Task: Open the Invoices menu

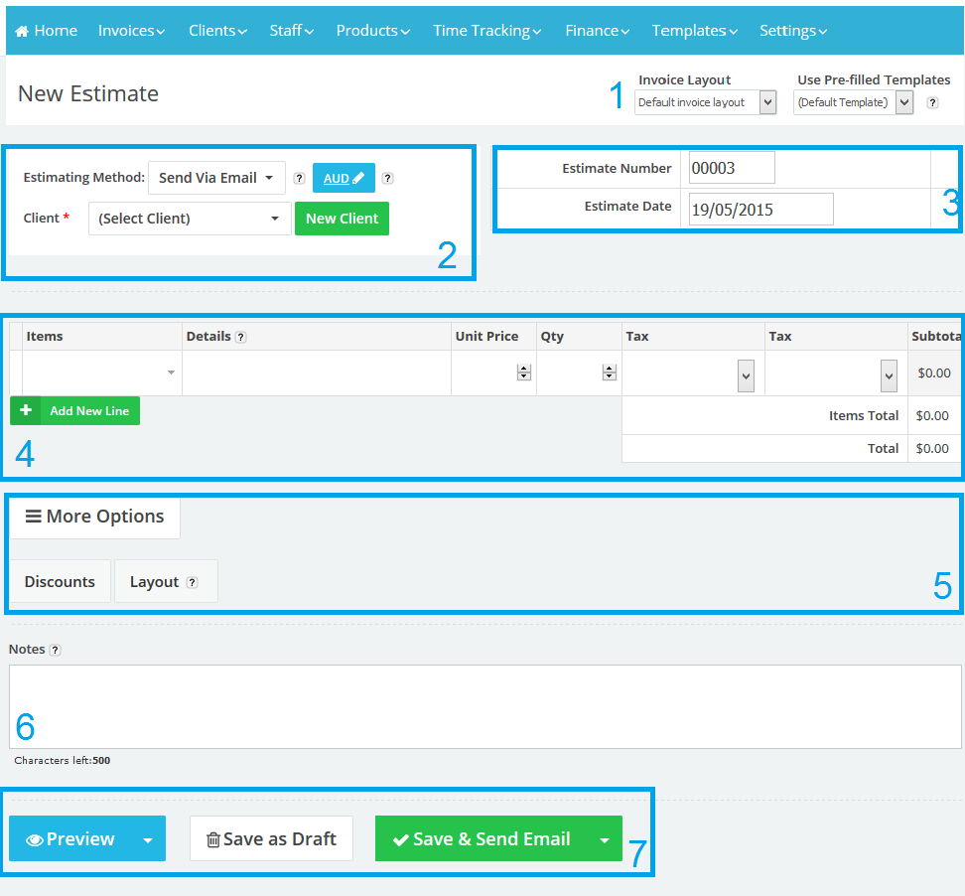Action: [131, 31]
